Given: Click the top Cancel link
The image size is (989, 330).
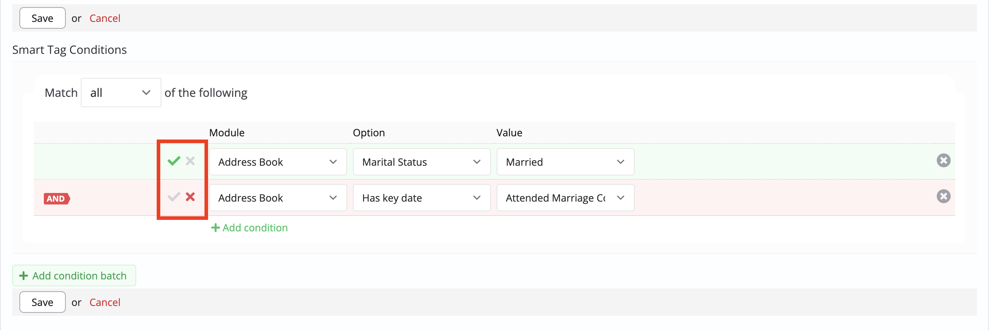Looking at the screenshot, I should coord(105,18).
